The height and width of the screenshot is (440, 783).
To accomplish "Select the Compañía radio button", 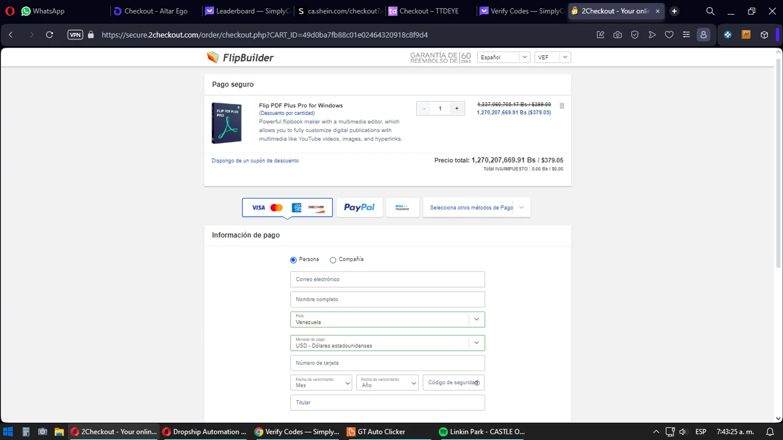I will coord(333,260).
